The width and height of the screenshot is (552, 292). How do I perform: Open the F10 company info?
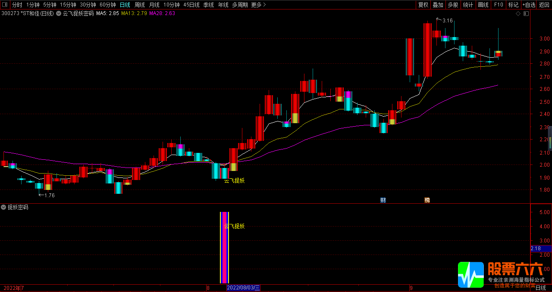coord(499,5)
